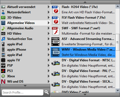The image size is (120, 97).
Task: Select WMV - Windows Media Video format
Action: (83, 52)
